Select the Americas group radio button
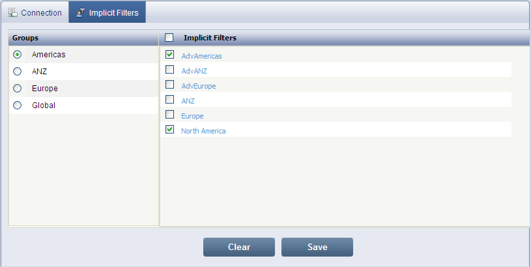 (x=18, y=55)
